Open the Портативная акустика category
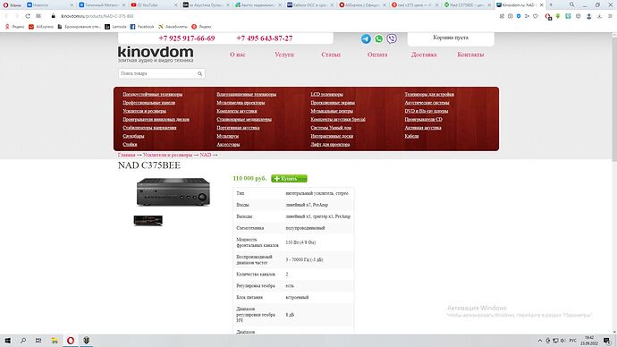The width and height of the screenshot is (617, 347). pyautogui.click(x=238, y=128)
